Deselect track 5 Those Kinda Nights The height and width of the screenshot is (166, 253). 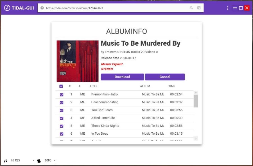[61, 126]
